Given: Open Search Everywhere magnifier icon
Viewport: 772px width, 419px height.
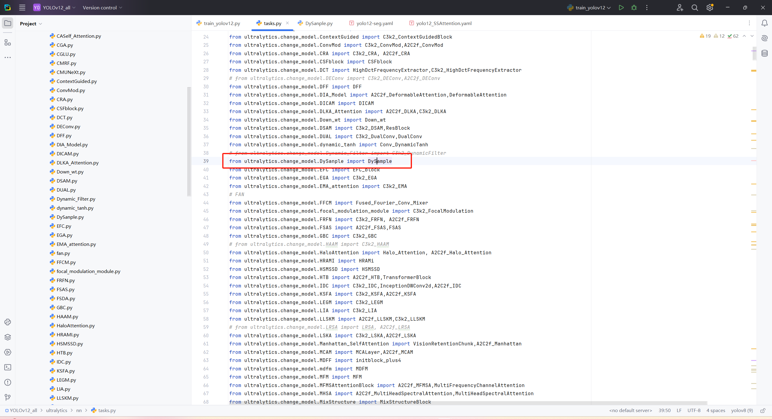Looking at the screenshot, I should (695, 8).
